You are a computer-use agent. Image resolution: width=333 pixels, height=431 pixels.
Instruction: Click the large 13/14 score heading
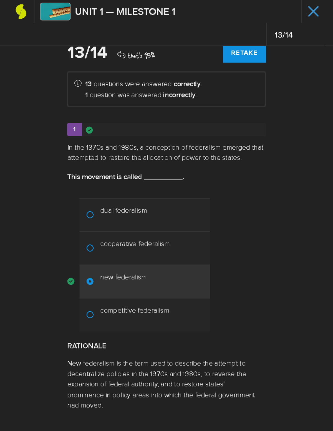click(x=87, y=53)
